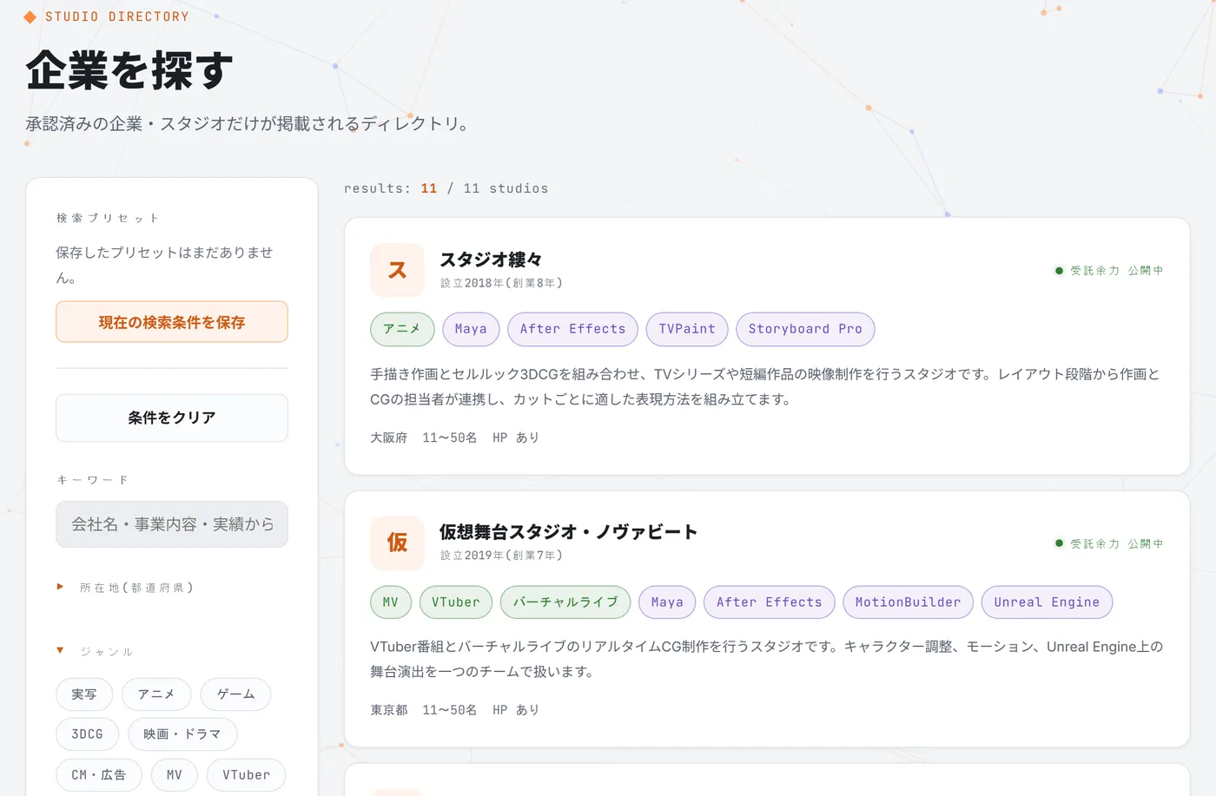Viewport: 1216px width, 796px height.
Task: Click the orange diamond Studio Directory logo
Action: click(x=30, y=16)
